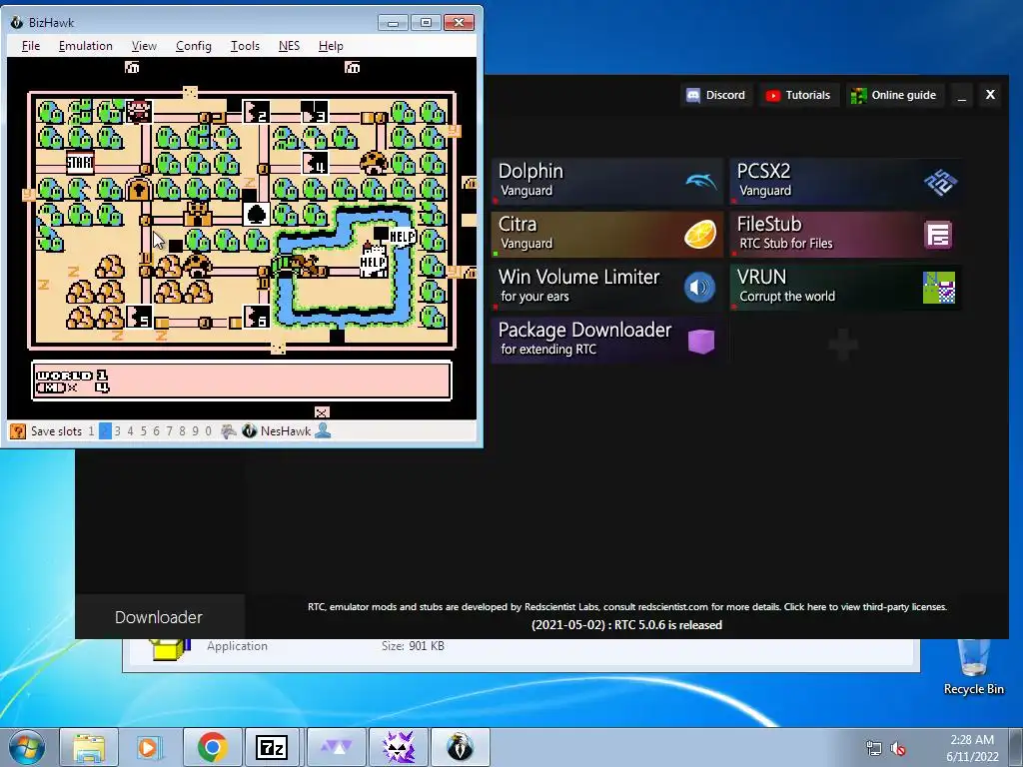The height and width of the screenshot is (767, 1023).
Task: Select save slot 7
Action: pyautogui.click(x=169, y=431)
